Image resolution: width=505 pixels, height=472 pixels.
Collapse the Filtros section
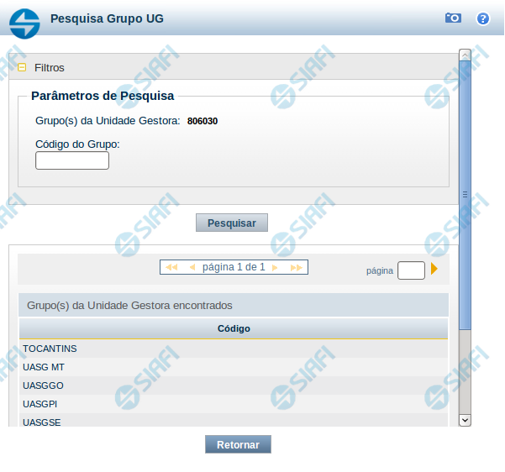click(x=22, y=68)
